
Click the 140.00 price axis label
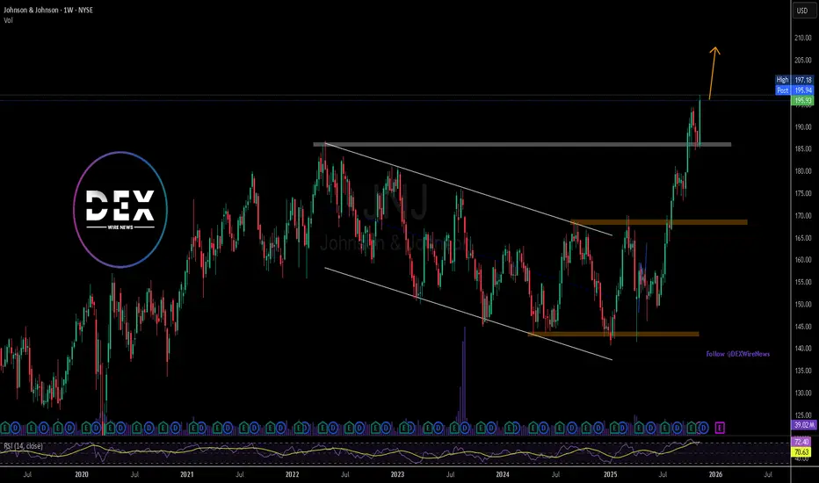click(803, 349)
